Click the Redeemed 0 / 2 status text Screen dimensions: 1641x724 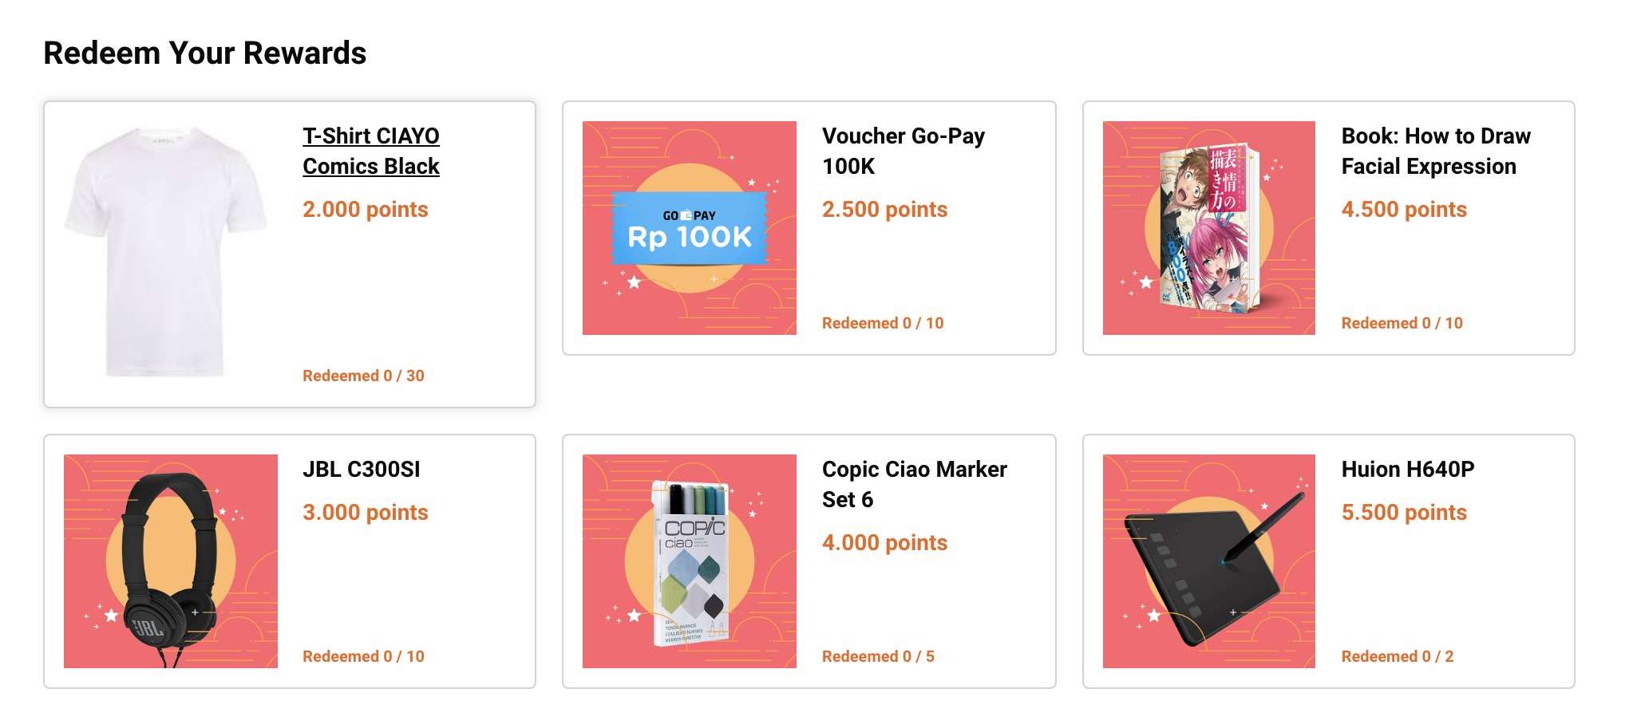1397,656
